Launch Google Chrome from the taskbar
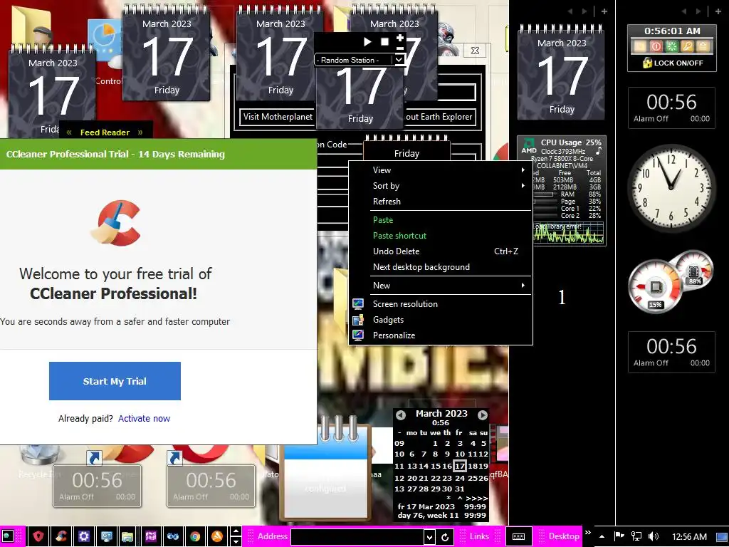Image resolution: width=729 pixels, height=547 pixels. (x=195, y=536)
